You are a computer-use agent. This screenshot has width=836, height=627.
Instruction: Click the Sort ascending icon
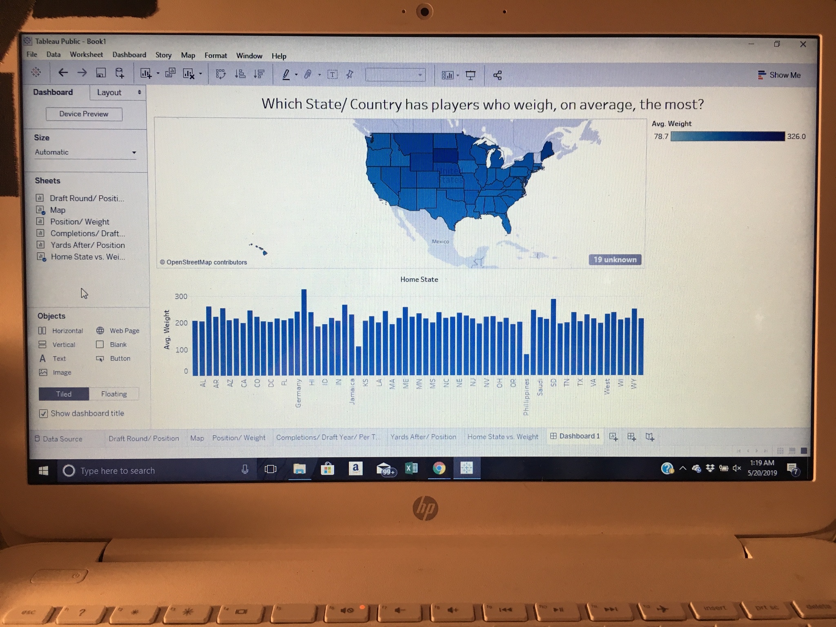[240, 74]
